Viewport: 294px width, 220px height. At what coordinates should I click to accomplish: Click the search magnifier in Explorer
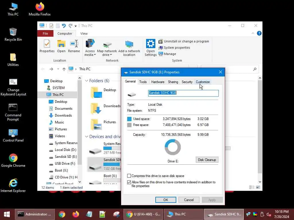coord(255,69)
